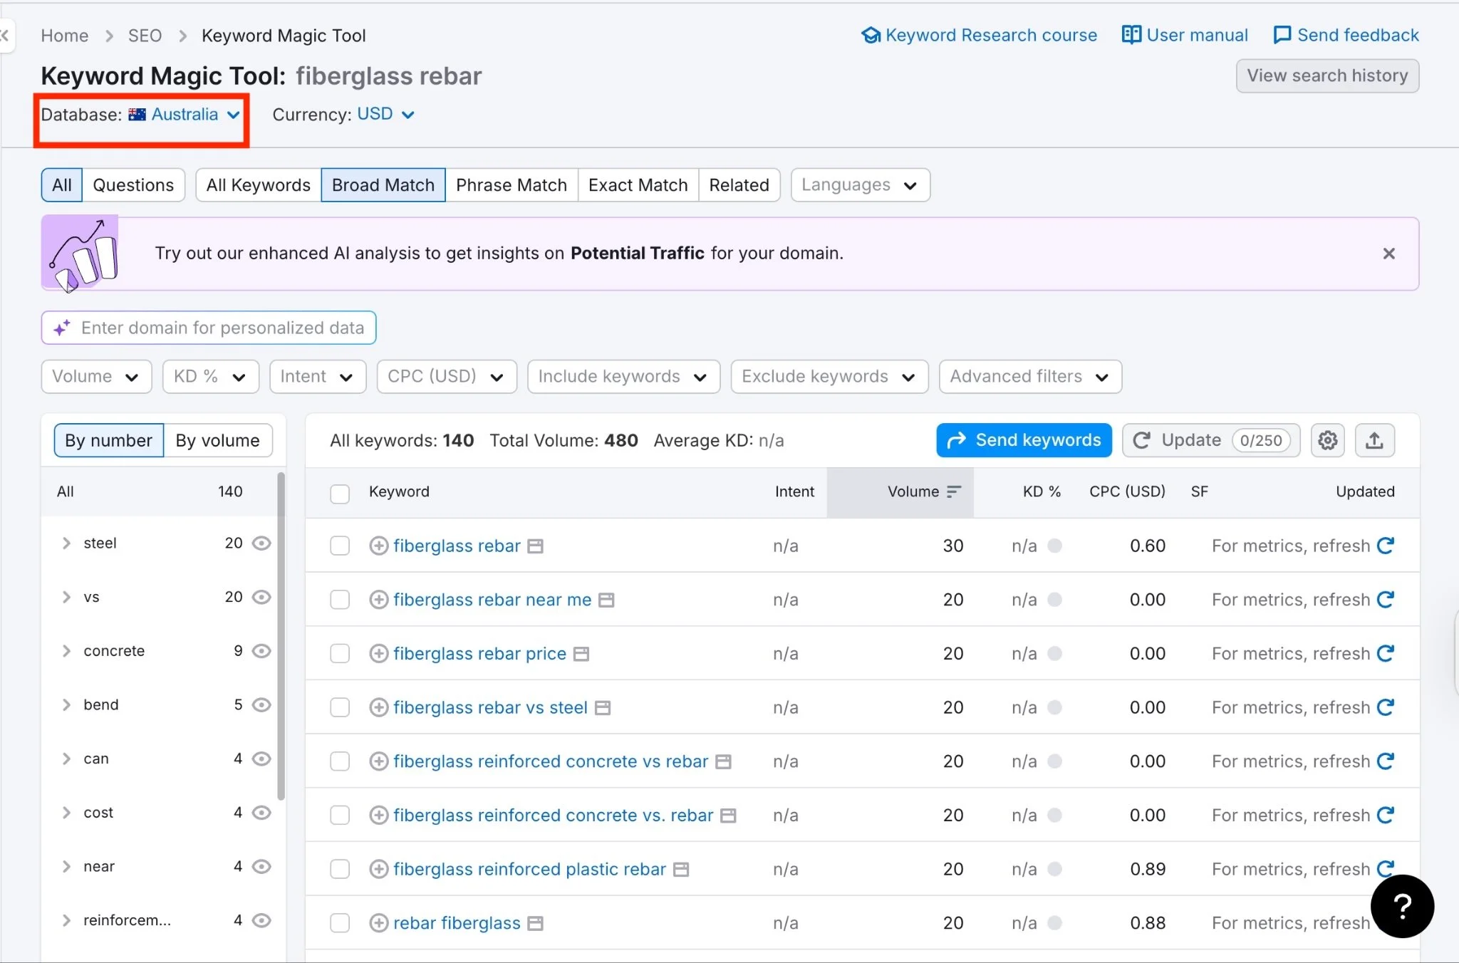Click the User manual icon
Screen dimensions: 1459x963
[1131, 34]
